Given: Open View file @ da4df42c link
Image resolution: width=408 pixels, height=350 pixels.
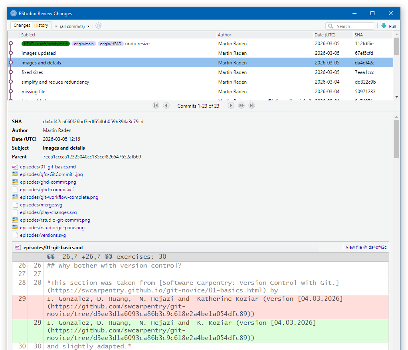Looking at the screenshot, I should (366, 247).
